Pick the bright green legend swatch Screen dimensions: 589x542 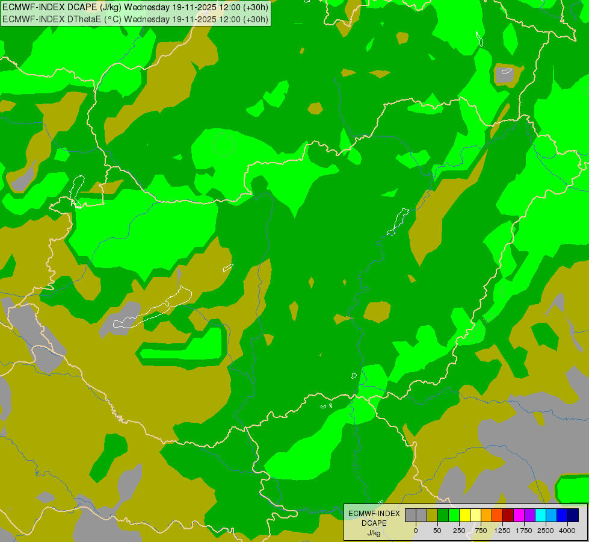click(454, 515)
